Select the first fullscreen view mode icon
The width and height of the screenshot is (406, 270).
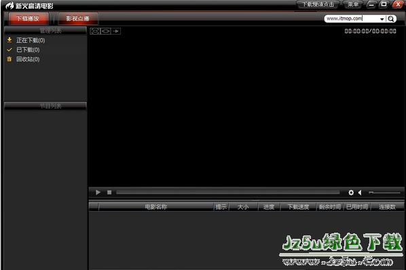[x=95, y=31]
